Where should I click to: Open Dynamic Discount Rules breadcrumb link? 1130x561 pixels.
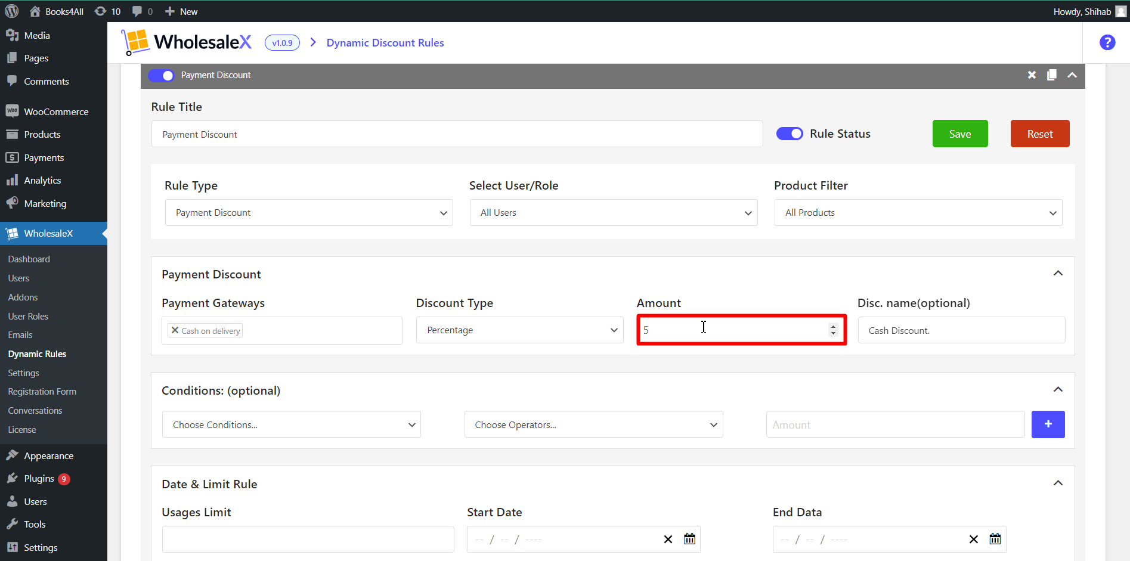385,43
